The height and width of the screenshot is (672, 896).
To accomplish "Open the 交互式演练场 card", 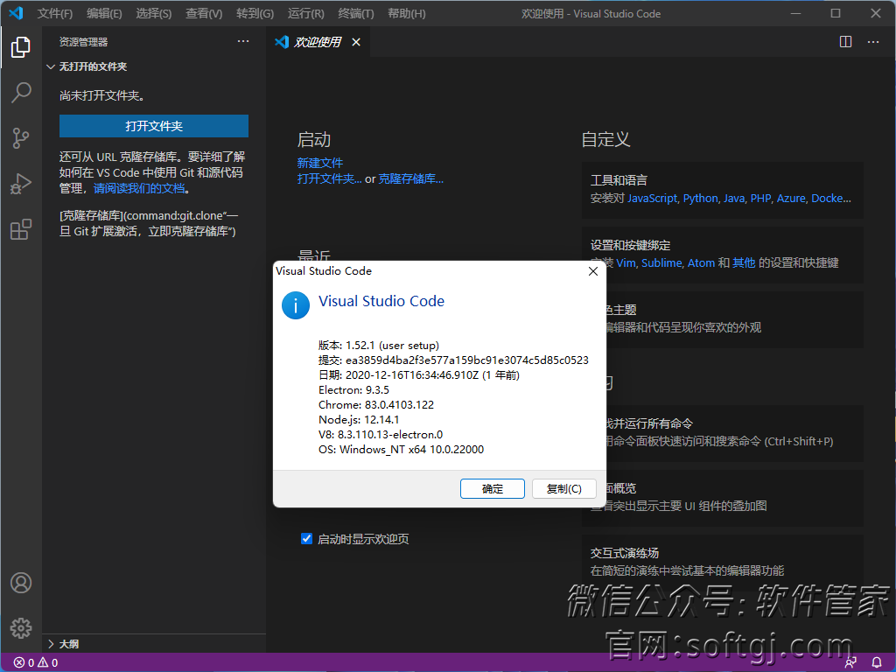I will pyautogui.click(x=722, y=561).
